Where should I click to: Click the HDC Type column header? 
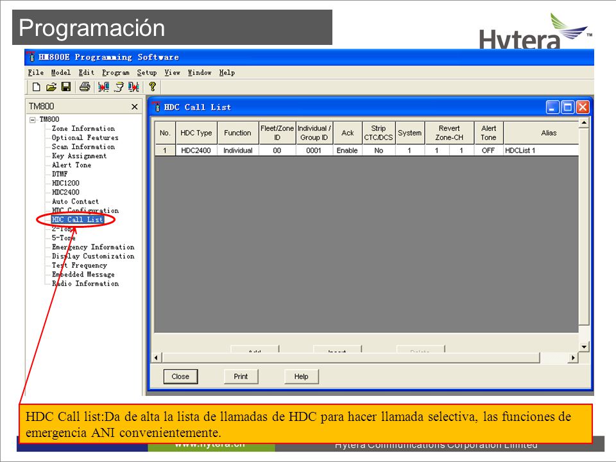click(x=196, y=133)
